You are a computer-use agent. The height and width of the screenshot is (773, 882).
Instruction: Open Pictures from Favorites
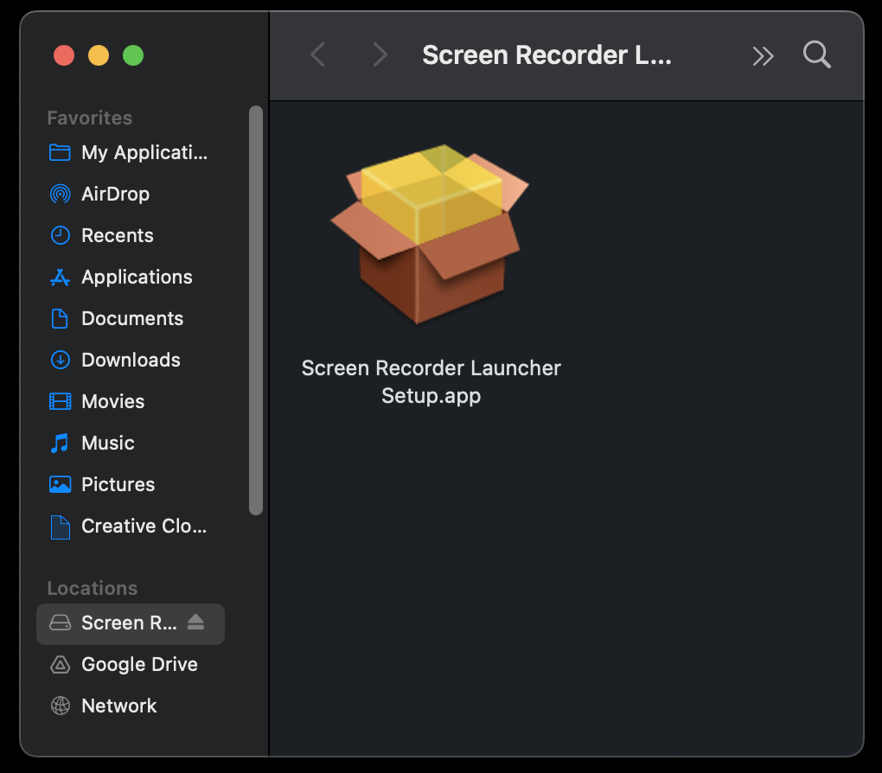coord(118,484)
